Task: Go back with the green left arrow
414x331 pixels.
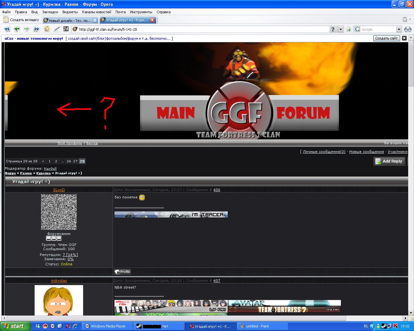Action: click(x=17, y=29)
